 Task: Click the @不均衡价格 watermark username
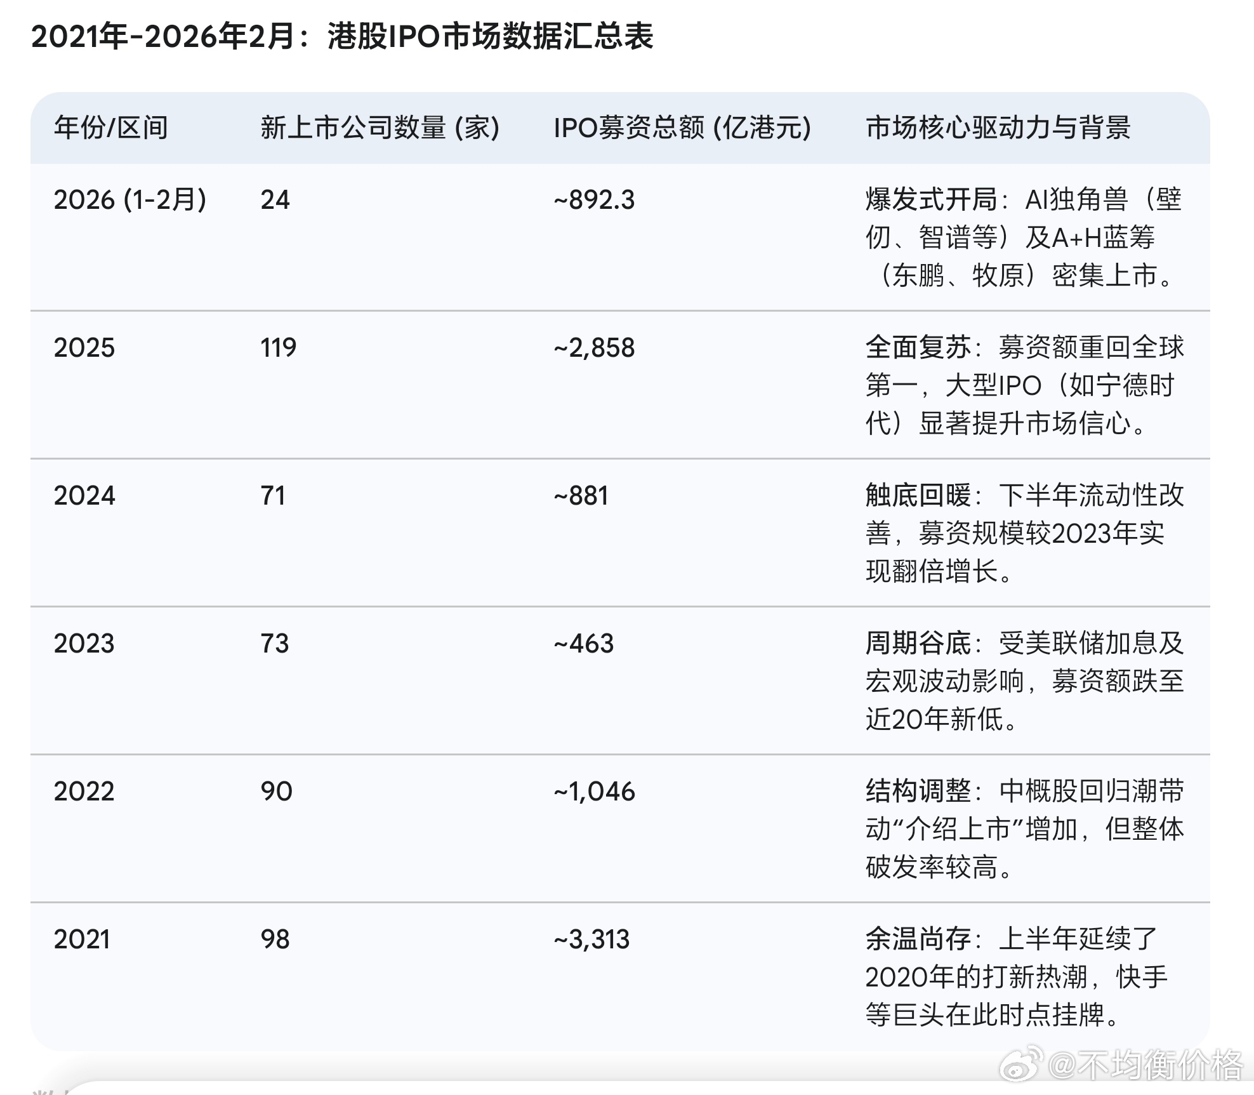pos(1145,1065)
